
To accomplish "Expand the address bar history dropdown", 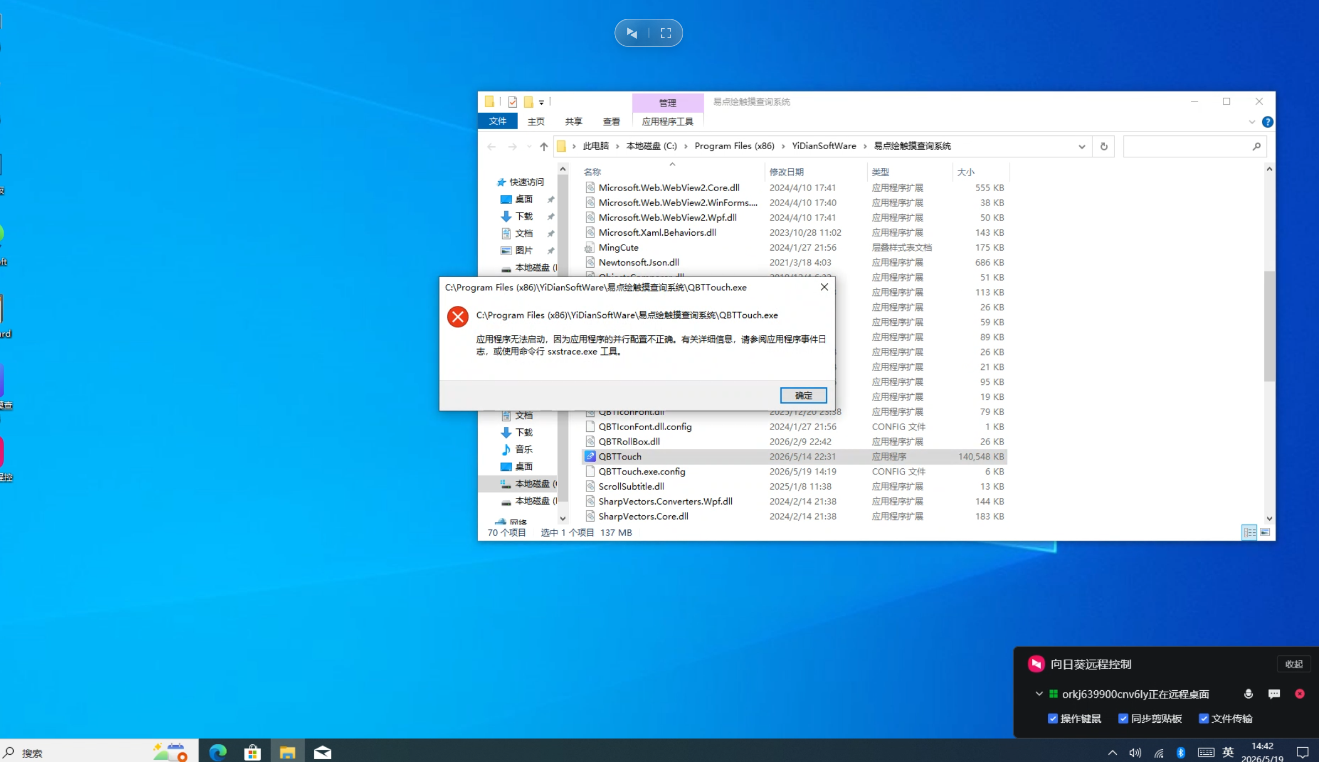I will click(1081, 146).
